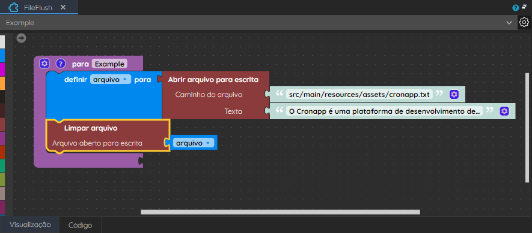This screenshot has width=532, height=233.
Task: Click the FileFlush puzzle piece icon
Action: pos(13,7)
